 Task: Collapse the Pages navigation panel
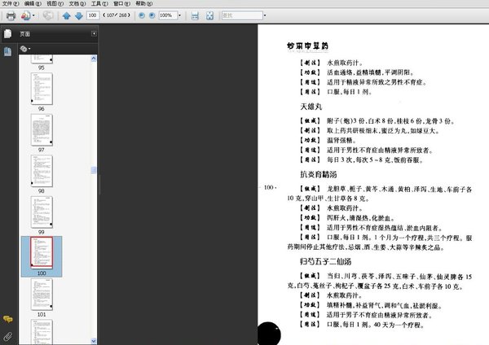(x=94, y=34)
